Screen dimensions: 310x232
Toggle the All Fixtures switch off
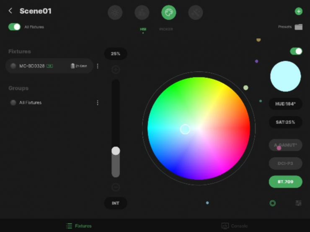pyautogui.click(x=14, y=27)
